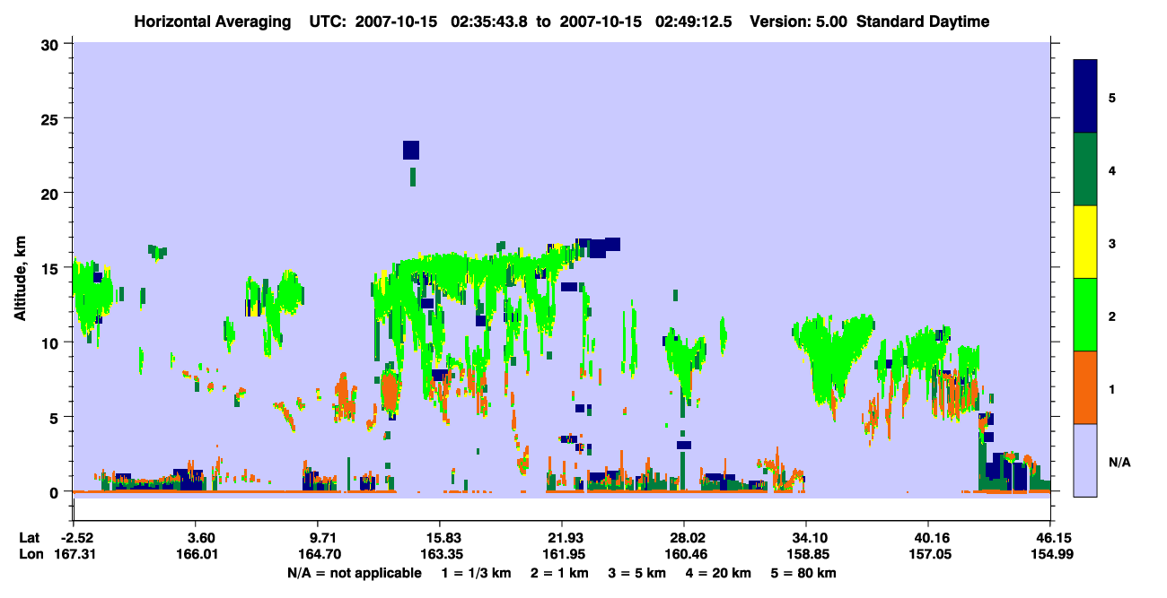Click longitude value 157.05
The image size is (1167, 598).
[x=928, y=554]
